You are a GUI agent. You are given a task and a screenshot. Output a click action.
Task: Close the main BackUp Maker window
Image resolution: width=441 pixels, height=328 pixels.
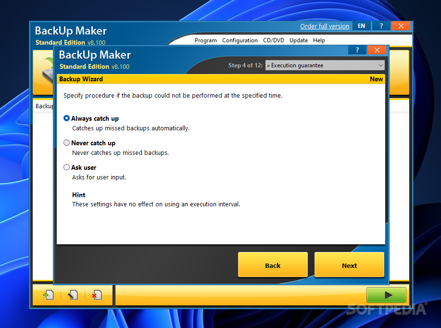coord(401,26)
